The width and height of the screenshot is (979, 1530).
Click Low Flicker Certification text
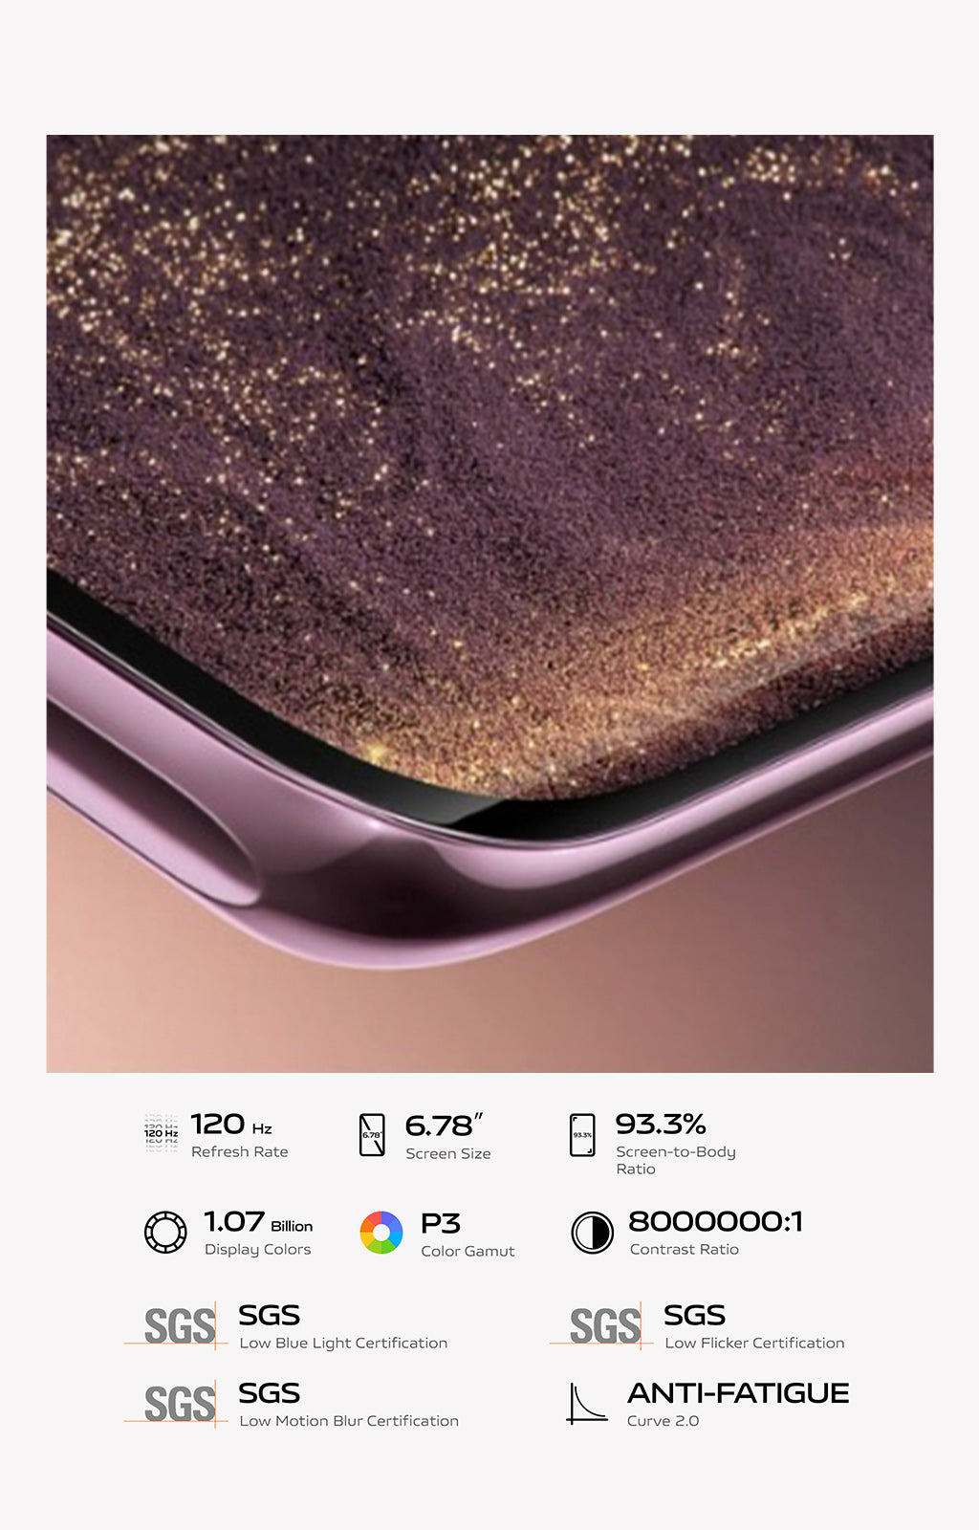(754, 1343)
